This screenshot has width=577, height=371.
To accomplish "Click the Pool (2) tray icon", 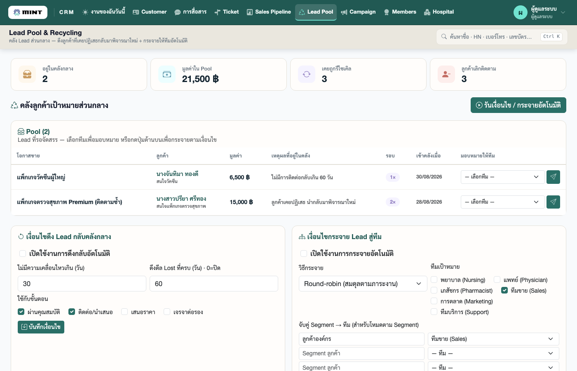I will 21,132.
